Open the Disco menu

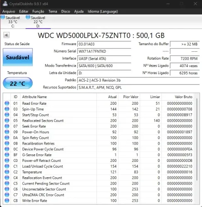[x=65, y=12]
